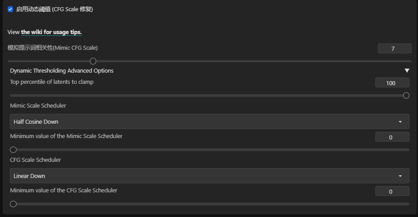This screenshot has height=217, width=418.
Task: Uncheck the 启用动态阈值 CFG Scale checkbox
Action: (10, 9)
